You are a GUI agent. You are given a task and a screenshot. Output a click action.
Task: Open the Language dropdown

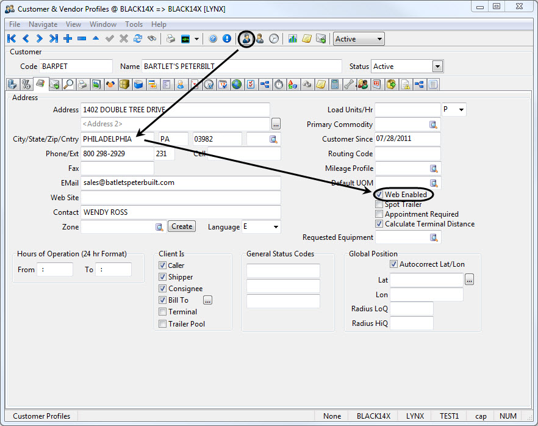pyautogui.click(x=276, y=227)
